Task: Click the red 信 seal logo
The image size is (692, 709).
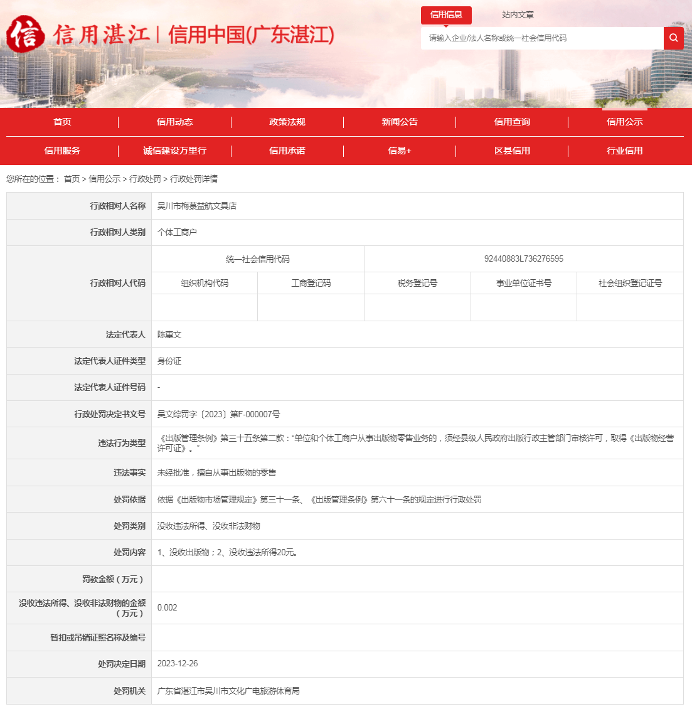Action: click(x=26, y=35)
